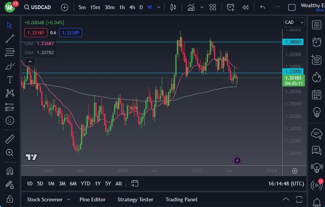Pick the text annotation tool
The width and height of the screenshot is (325, 207).
(x=10, y=80)
